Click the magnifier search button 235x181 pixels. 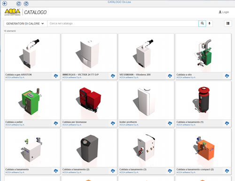[202, 24]
